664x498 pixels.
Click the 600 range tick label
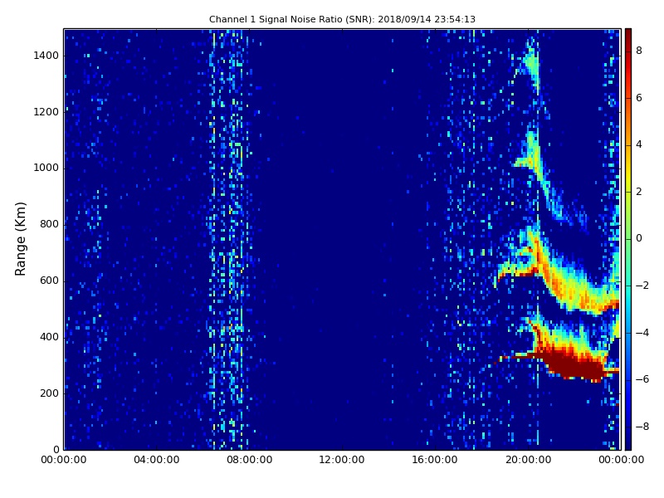coord(49,281)
